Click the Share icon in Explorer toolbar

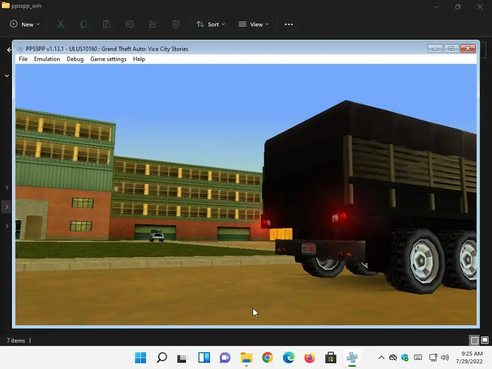tap(153, 24)
